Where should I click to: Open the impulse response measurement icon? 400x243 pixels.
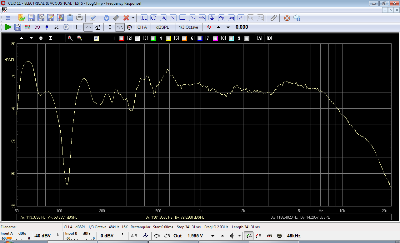[163, 18]
